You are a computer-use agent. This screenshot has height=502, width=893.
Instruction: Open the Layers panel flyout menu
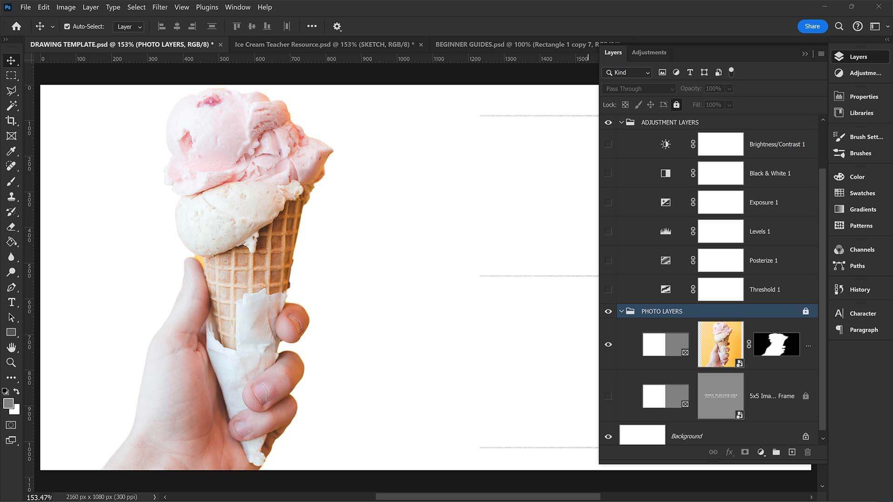(821, 53)
